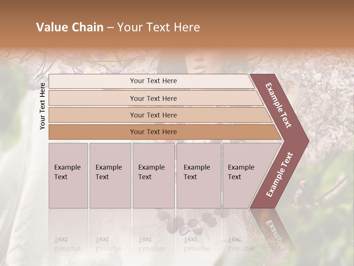This screenshot has height=266, width=354.
Task: Select the fourth "Example Text" box from left
Action: (x=198, y=175)
